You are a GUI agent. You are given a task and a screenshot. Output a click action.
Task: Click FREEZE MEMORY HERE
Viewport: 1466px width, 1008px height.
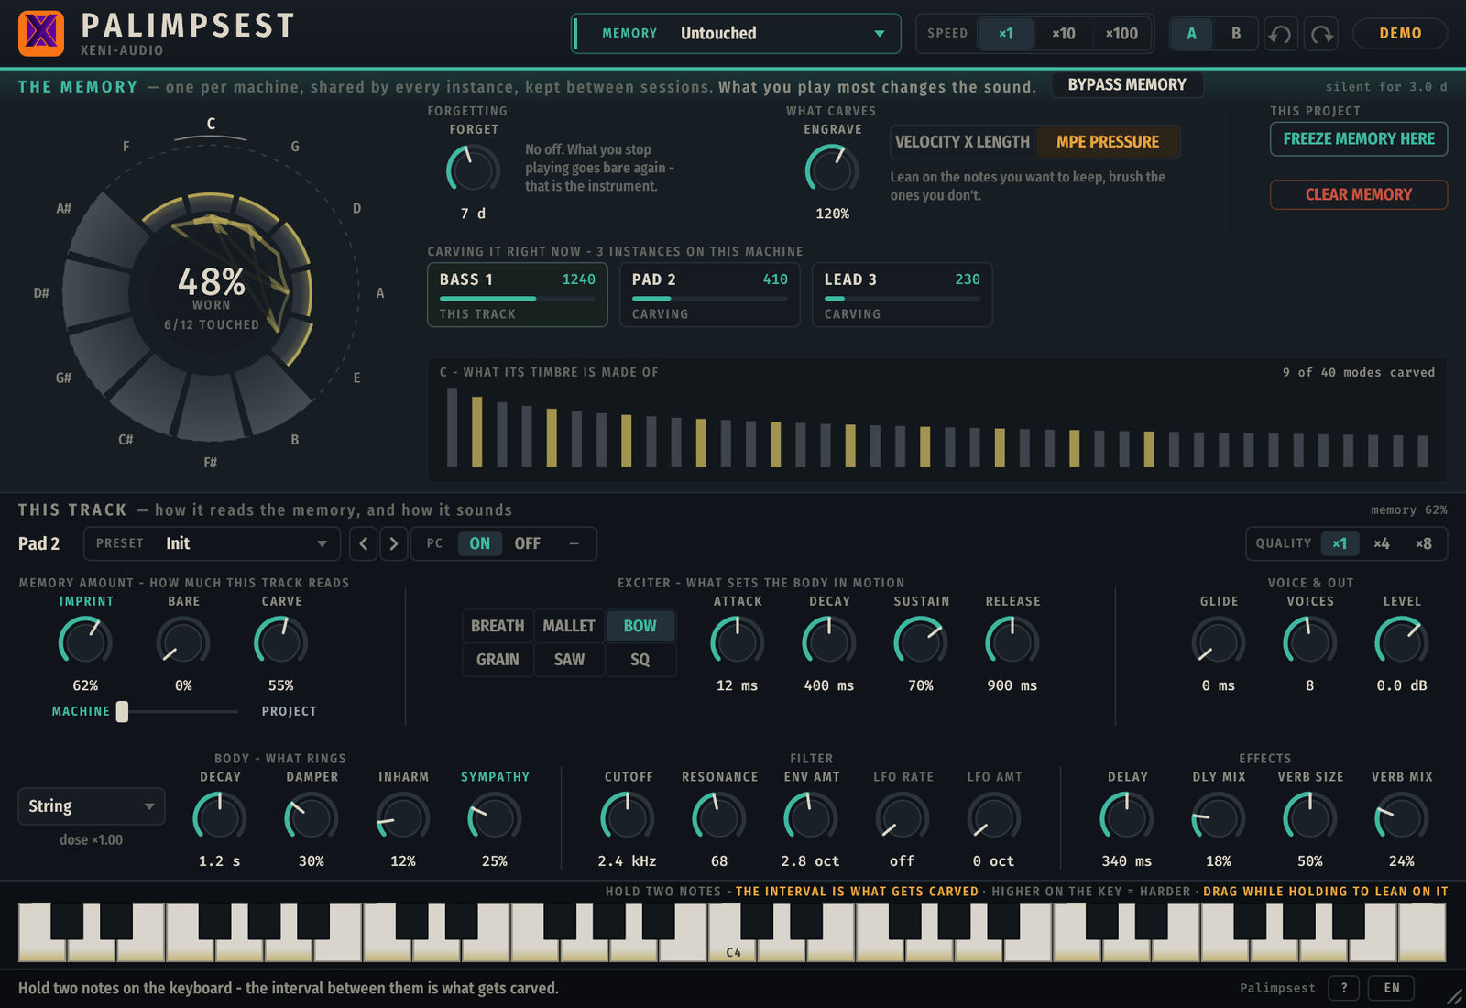pyautogui.click(x=1359, y=139)
